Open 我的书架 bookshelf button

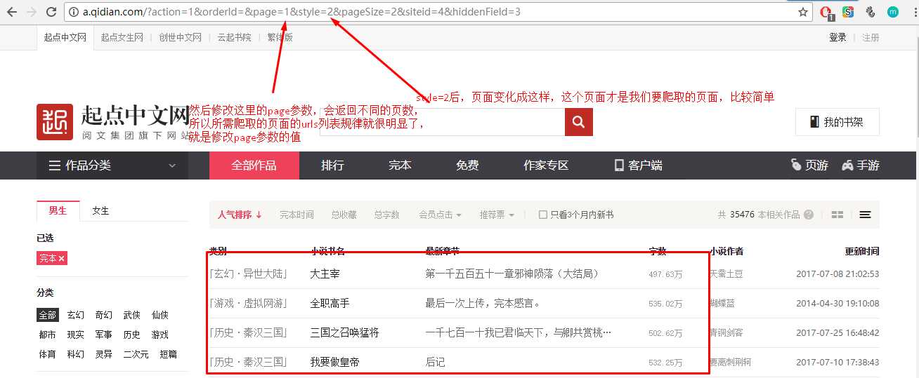(x=837, y=122)
